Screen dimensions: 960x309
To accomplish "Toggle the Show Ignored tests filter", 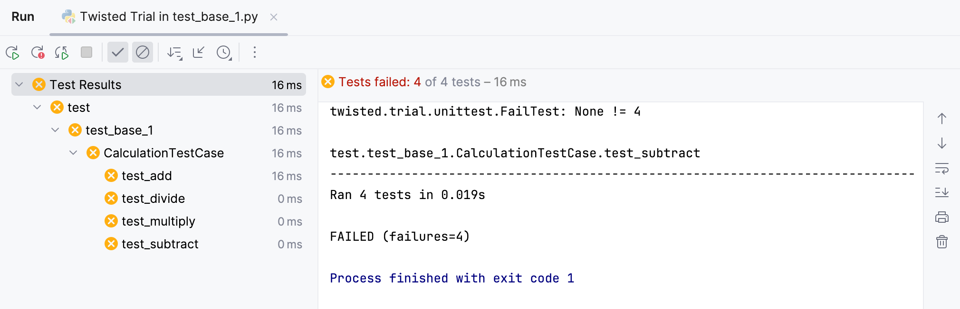I will coord(143,52).
